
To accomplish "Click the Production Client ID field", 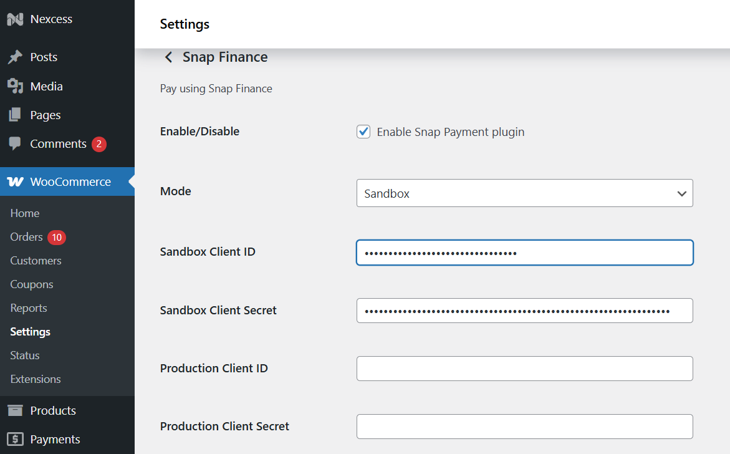I will [x=525, y=369].
